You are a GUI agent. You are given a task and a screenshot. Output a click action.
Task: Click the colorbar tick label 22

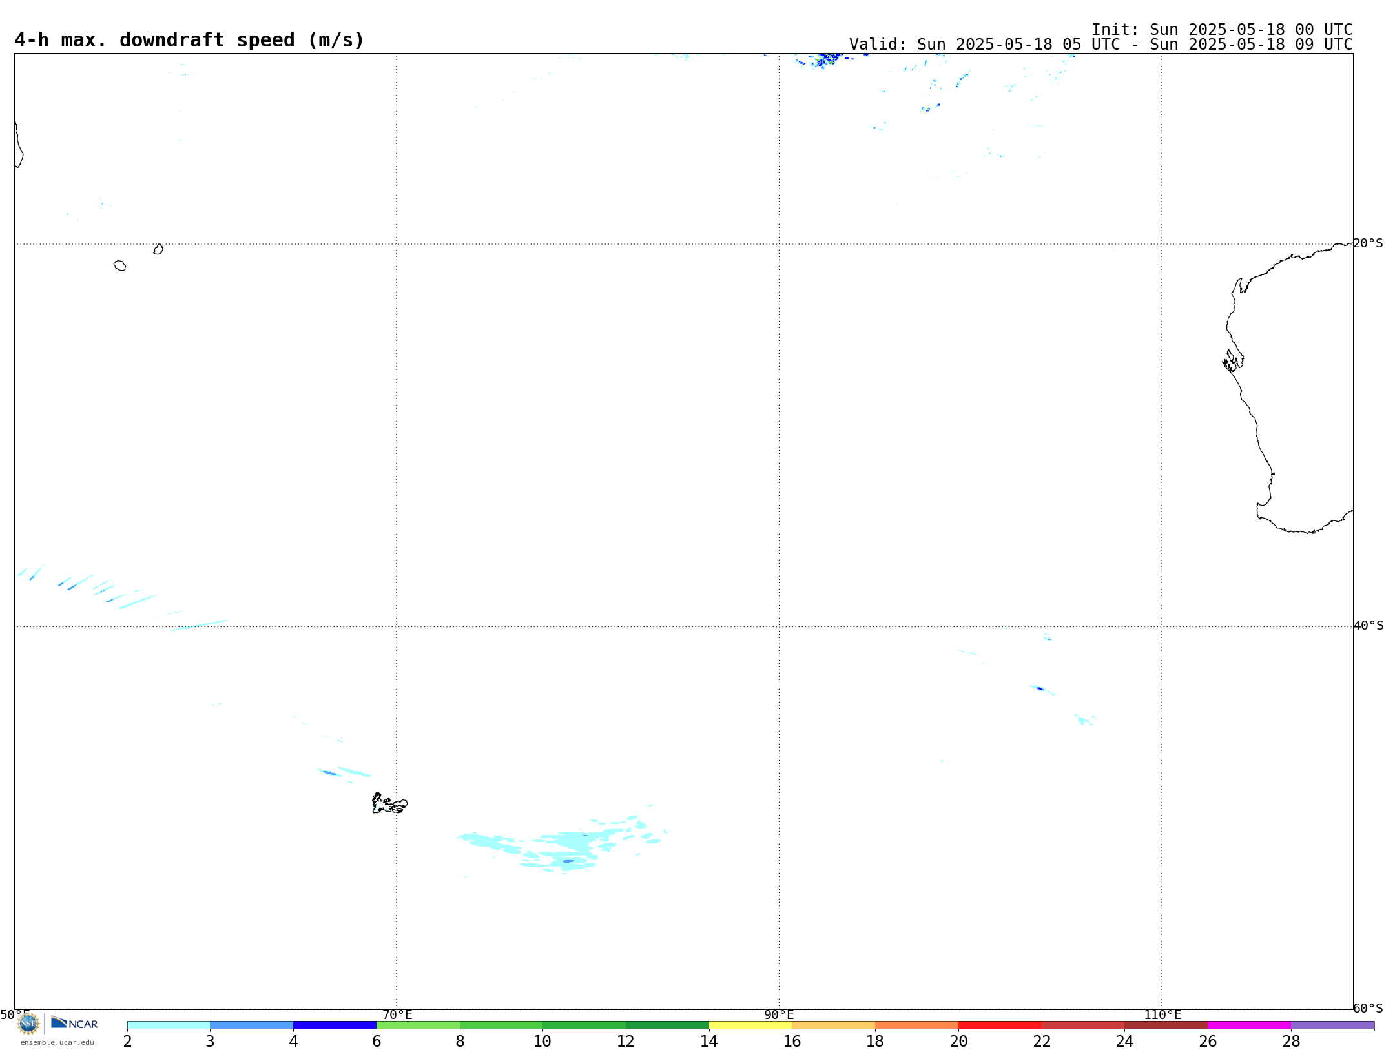click(1042, 1041)
